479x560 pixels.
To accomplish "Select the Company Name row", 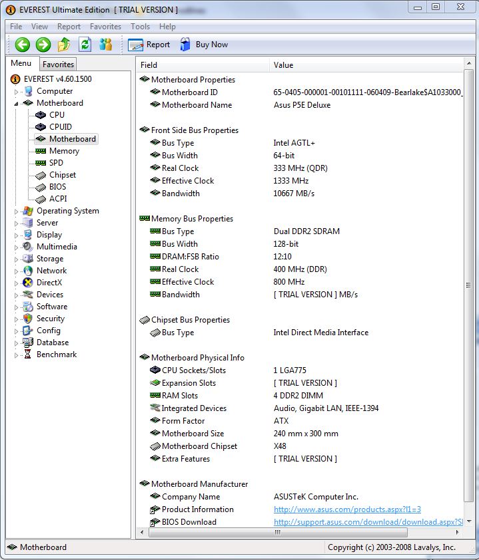I will (x=300, y=497).
